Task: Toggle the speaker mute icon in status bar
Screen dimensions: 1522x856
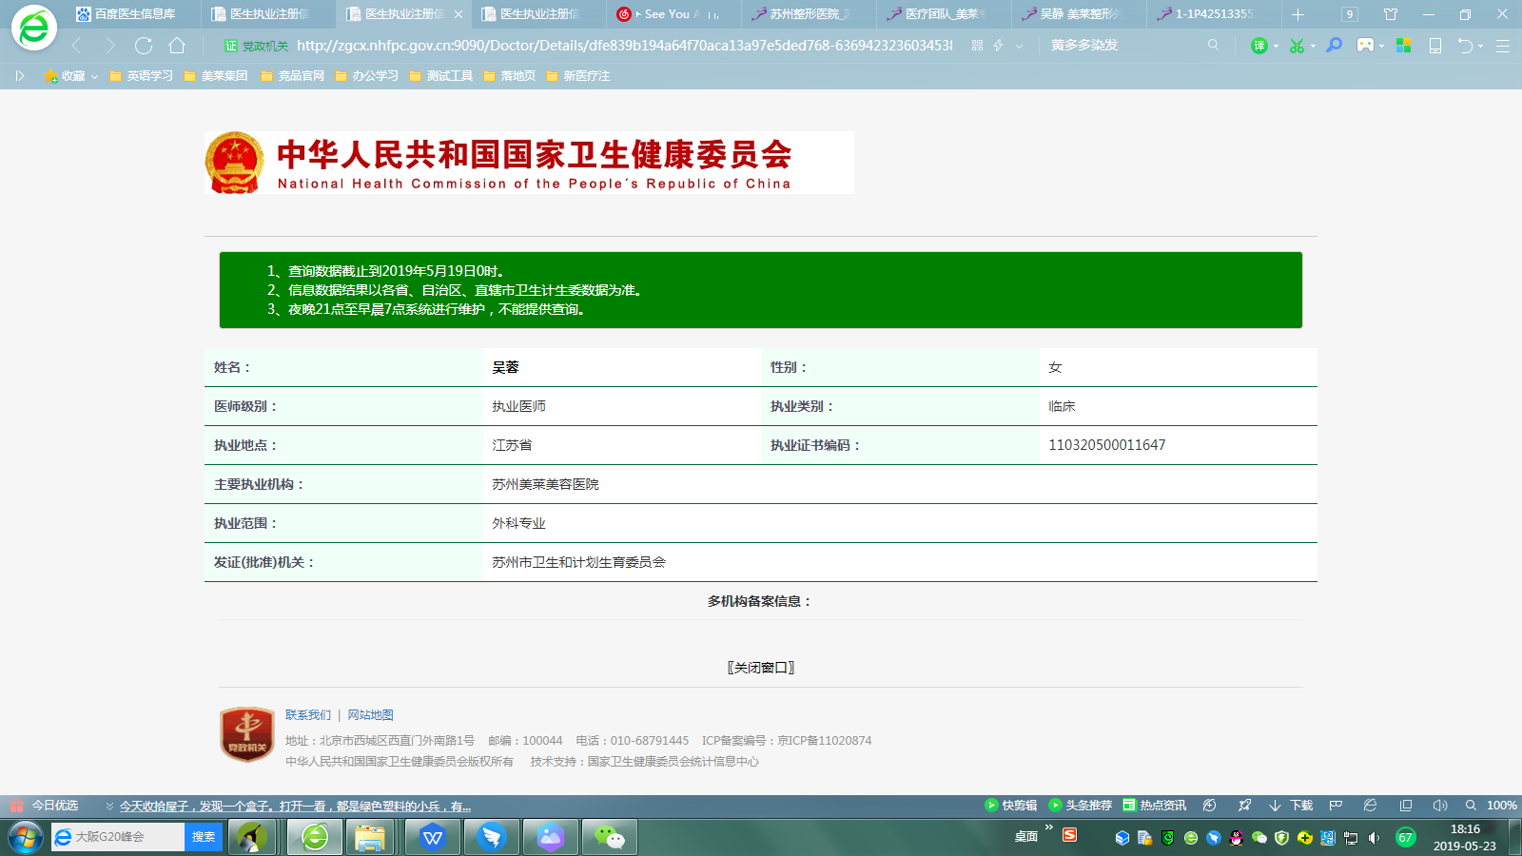Action: 1439,806
